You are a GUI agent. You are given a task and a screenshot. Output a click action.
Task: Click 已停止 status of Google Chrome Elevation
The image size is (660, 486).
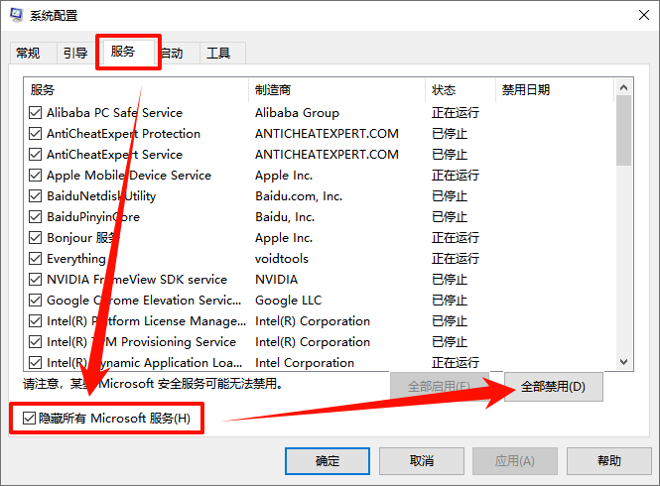pyautogui.click(x=450, y=300)
